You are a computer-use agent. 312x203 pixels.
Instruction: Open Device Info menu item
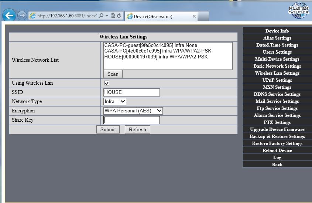pyautogui.click(x=277, y=31)
